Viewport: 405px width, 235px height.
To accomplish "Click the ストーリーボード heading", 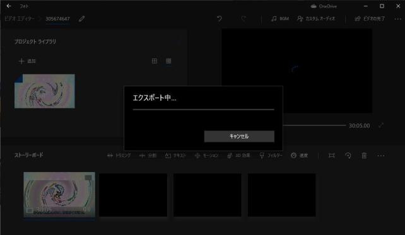I will (28, 155).
